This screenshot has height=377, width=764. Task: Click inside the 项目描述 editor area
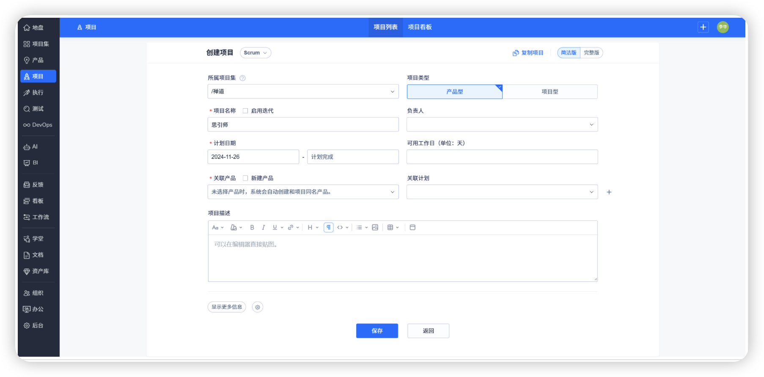coord(403,258)
